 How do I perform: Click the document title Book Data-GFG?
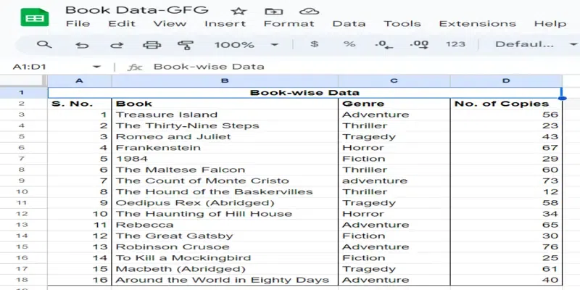137,10
